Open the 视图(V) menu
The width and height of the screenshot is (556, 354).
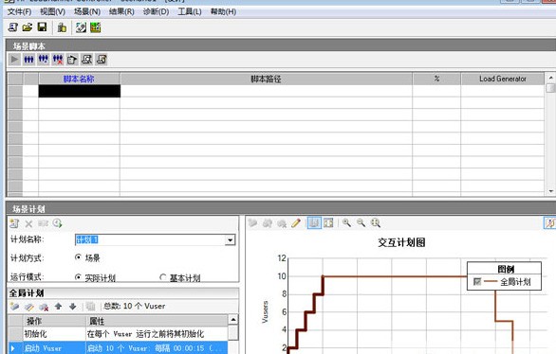click(52, 11)
